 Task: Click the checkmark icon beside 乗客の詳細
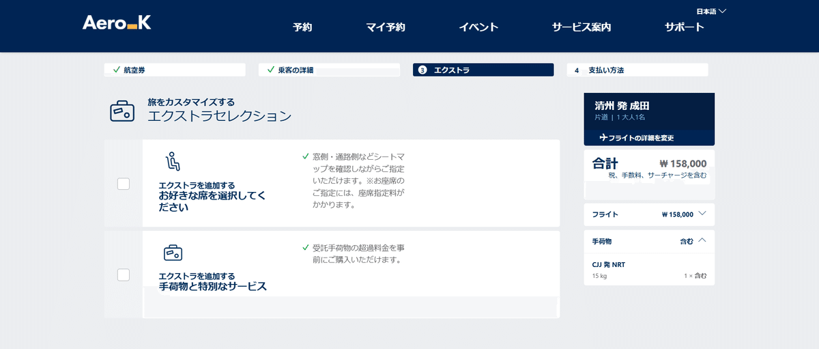point(271,70)
